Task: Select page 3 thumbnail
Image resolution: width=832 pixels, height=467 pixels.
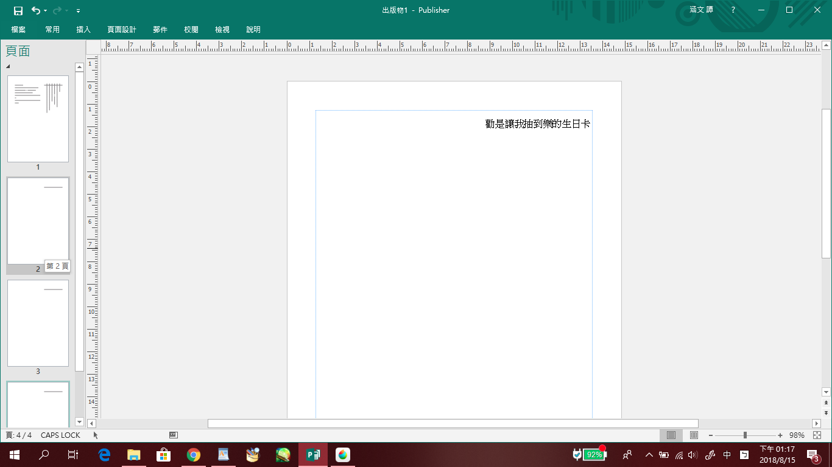Action: 38,323
